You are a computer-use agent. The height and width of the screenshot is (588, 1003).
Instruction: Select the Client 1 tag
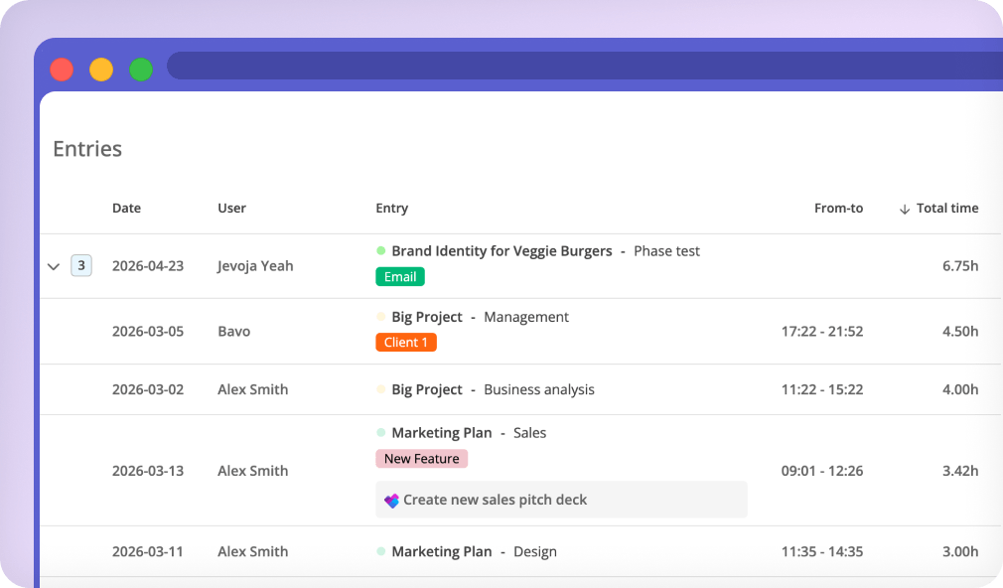[406, 343]
